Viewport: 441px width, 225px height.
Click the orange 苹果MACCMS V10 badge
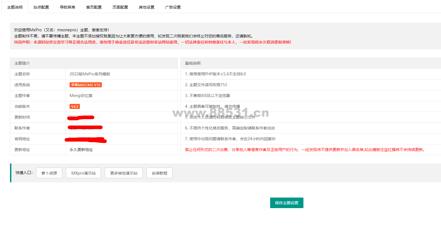86,85
